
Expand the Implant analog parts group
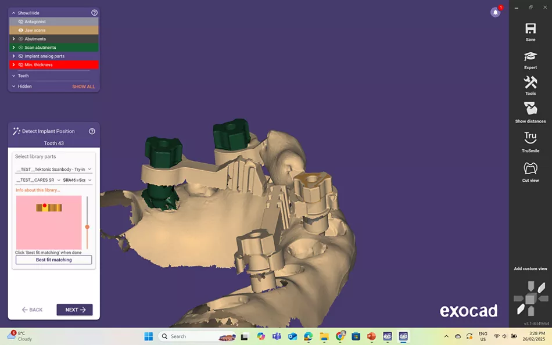[x=13, y=56]
